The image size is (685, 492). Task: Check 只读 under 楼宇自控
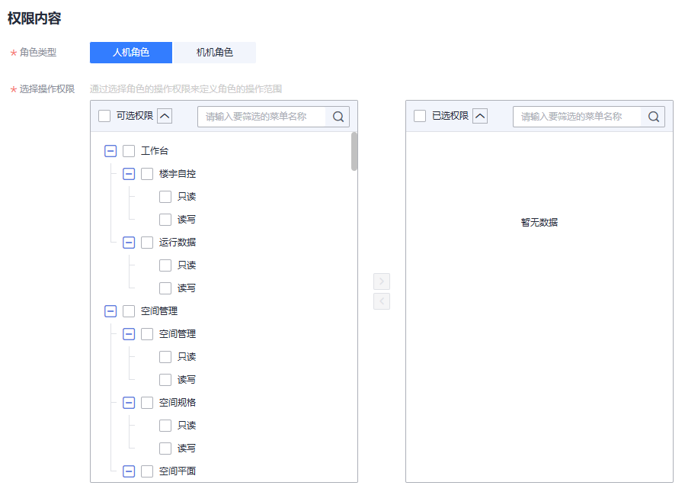[x=165, y=197]
